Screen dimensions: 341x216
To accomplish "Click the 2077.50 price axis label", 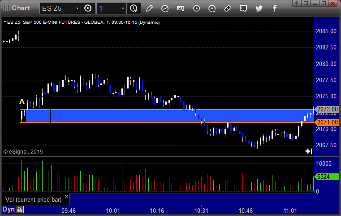I will (x=326, y=80).
